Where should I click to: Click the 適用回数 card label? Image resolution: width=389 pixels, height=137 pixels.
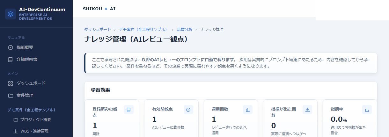click(x=220, y=109)
